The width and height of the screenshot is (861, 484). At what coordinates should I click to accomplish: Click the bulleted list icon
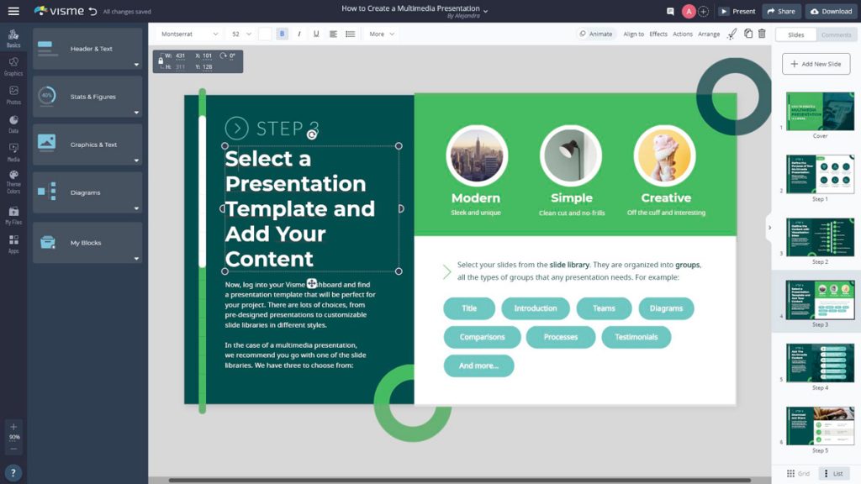(x=351, y=34)
